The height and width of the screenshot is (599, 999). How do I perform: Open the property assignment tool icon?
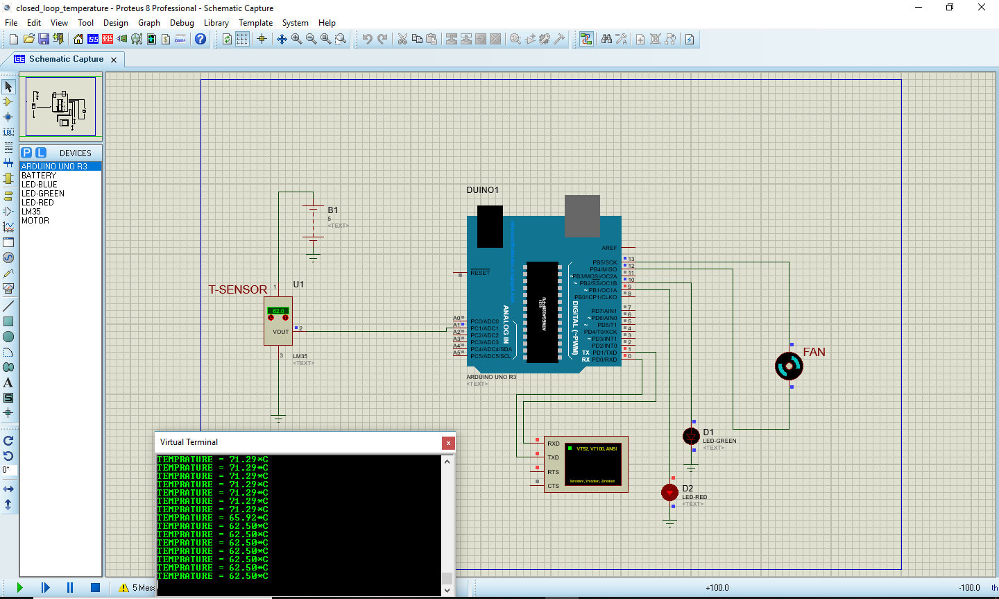click(x=621, y=39)
